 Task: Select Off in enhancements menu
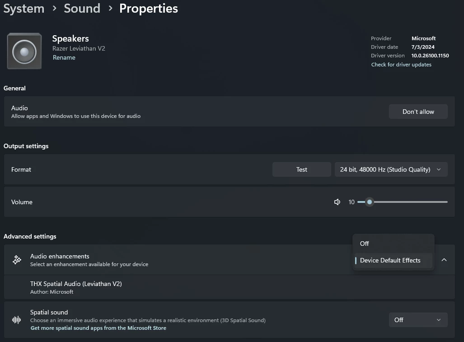393,244
